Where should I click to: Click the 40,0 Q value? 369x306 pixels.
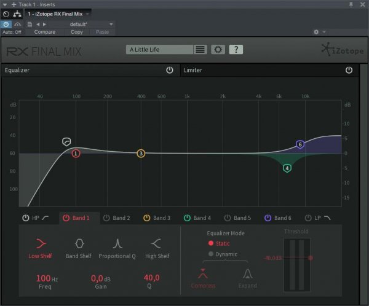[x=151, y=278]
